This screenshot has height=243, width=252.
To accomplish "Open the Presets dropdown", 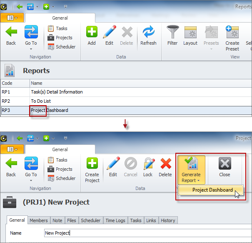I will tap(211, 38).
